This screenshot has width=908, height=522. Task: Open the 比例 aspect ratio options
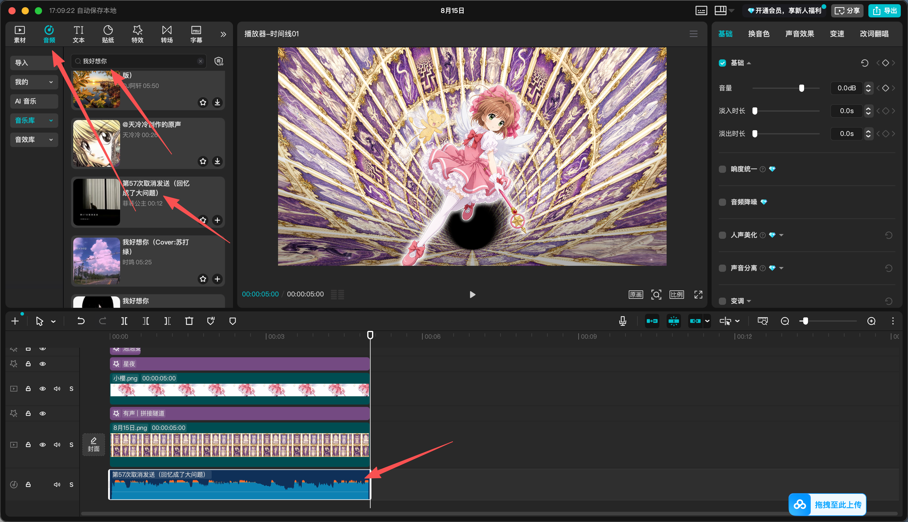676,294
